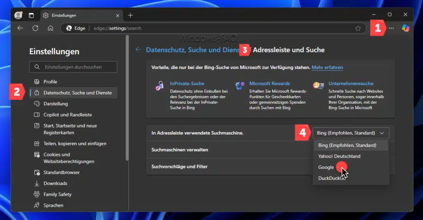The height and width of the screenshot is (220, 423).
Task: Open Teilen, kopieren und einfügen settings
Action: (74, 144)
